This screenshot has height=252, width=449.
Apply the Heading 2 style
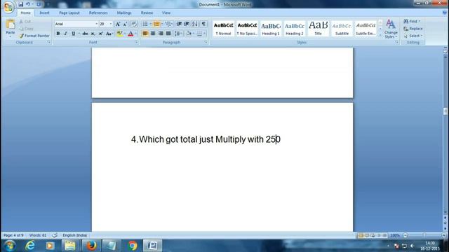(295, 29)
